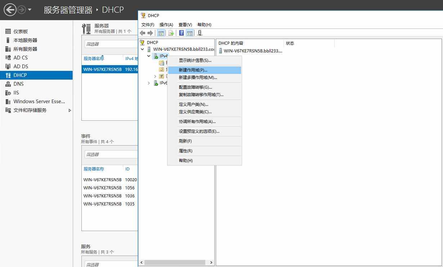Toggle the action pane toolbar icon

coord(189,33)
